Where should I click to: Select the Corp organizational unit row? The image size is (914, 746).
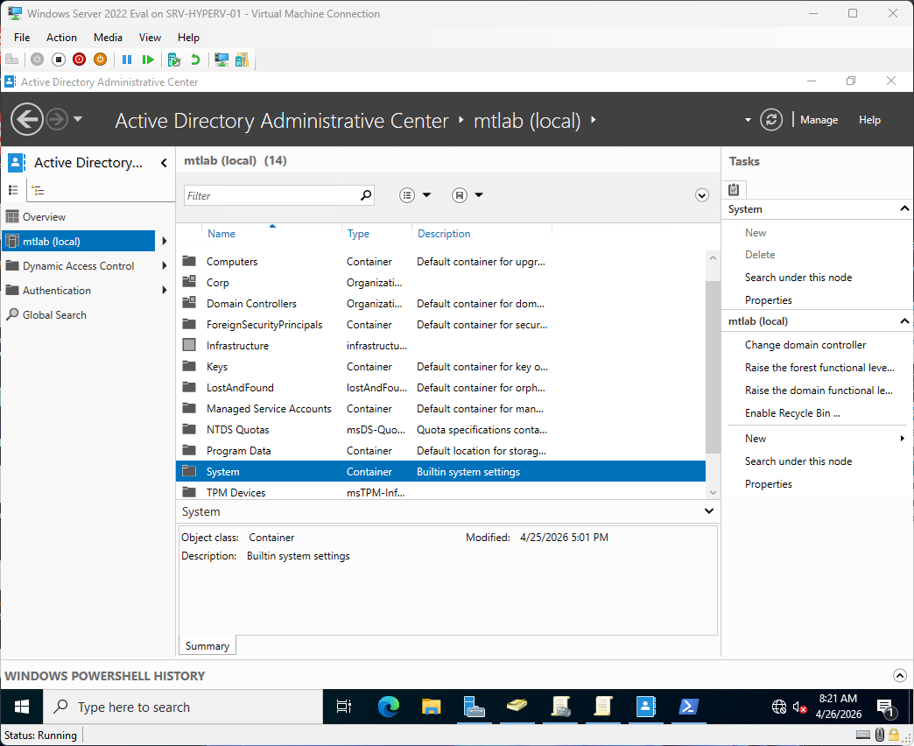[440, 283]
